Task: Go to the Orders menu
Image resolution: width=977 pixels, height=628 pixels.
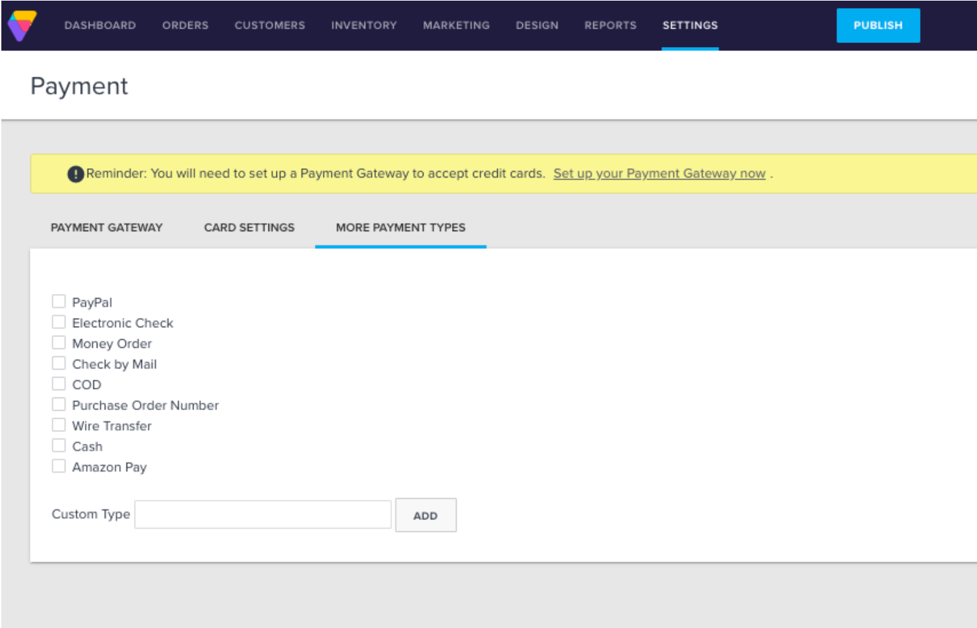Action: 185,25
